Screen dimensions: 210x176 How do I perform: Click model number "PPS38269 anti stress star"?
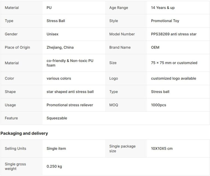pos(174,34)
